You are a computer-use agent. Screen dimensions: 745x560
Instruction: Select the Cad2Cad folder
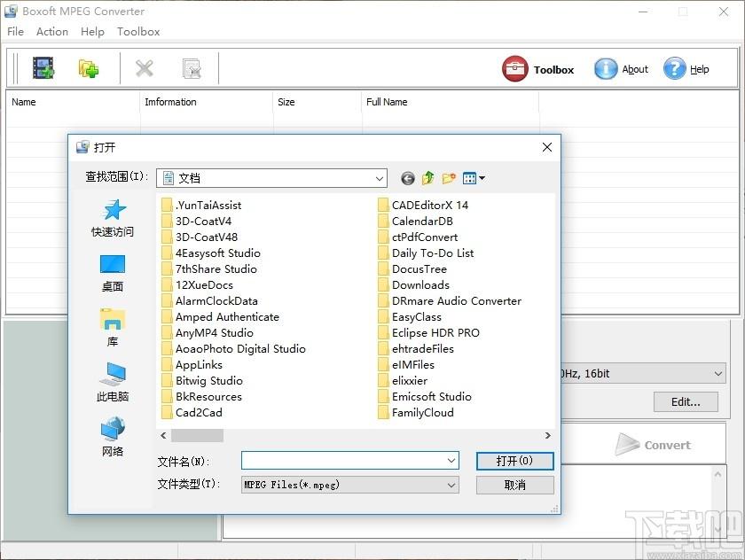coord(192,412)
